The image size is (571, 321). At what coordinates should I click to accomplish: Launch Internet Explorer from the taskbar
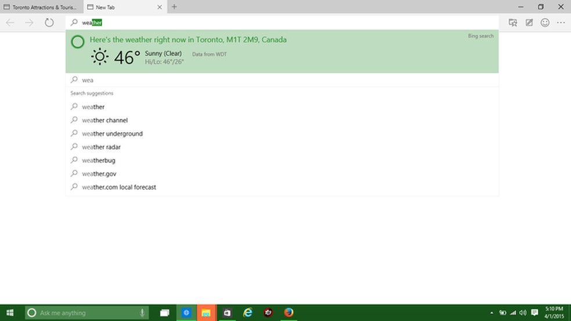tap(248, 313)
